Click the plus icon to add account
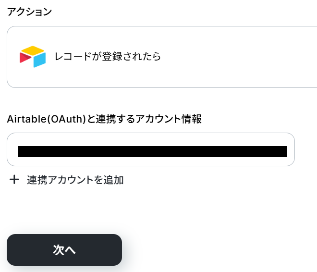317x272 pixels. tap(14, 180)
